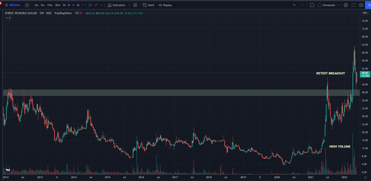Switch to the 3m timeframe

36,5
